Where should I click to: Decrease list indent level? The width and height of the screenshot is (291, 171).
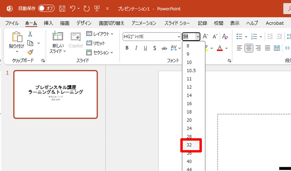[270, 36]
